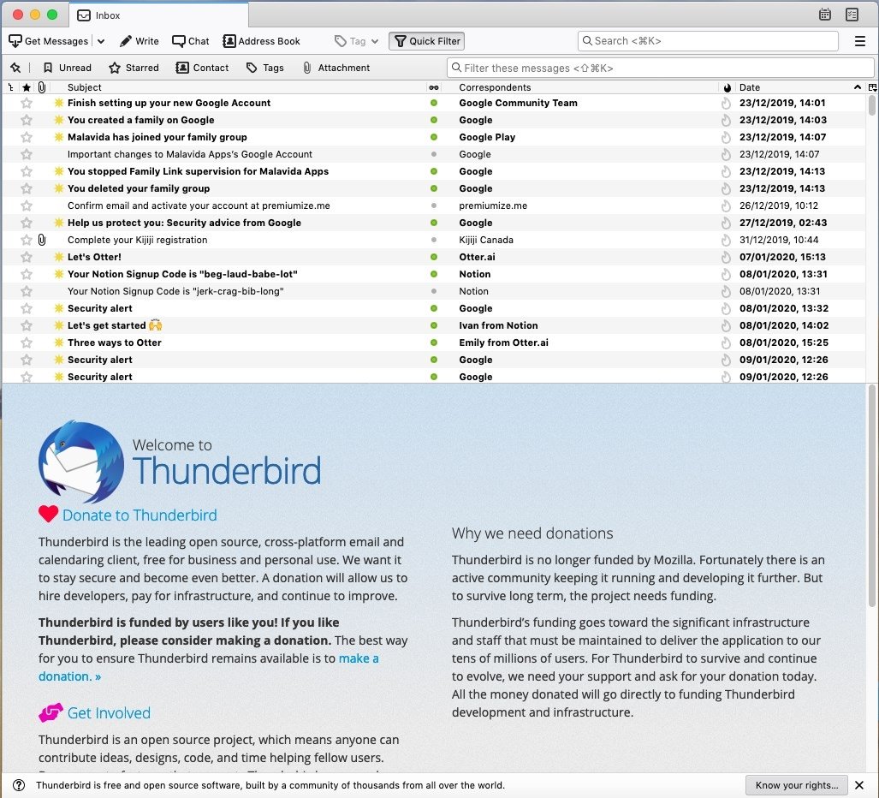The height and width of the screenshot is (798, 879).
Task: Click the Filter these messages field
Action: (661, 68)
